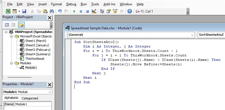225x110 pixels.
Task: Open the Add-Ins menu
Action: pyautogui.click(x=109, y=4)
